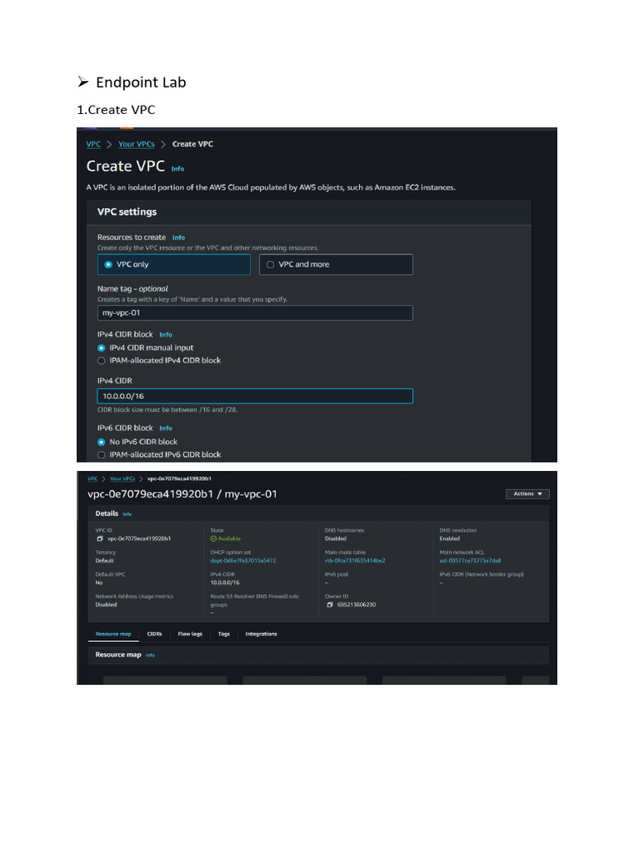This screenshot has height=846, width=634.
Task: Choose IPAM-allocated IPv6 CIDR block
Action: pyautogui.click(x=102, y=455)
